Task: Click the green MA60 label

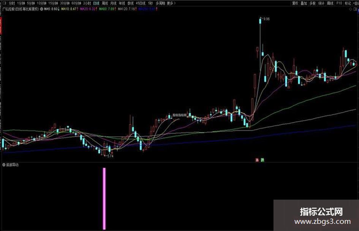Action: click(107, 9)
